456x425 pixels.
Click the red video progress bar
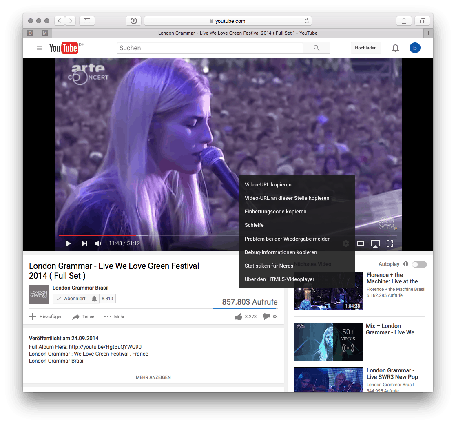tap(97, 235)
